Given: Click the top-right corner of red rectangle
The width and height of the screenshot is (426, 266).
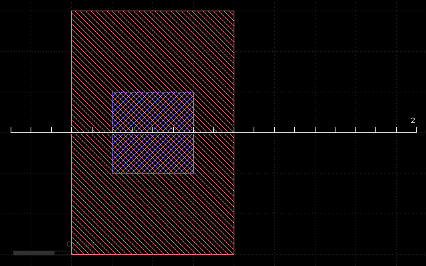Looking at the screenshot, I should tap(234, 11).
